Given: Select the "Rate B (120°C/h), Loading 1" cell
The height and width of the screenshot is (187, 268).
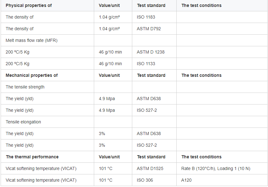Looking at the screenshot, I should [x=216, y=168].
